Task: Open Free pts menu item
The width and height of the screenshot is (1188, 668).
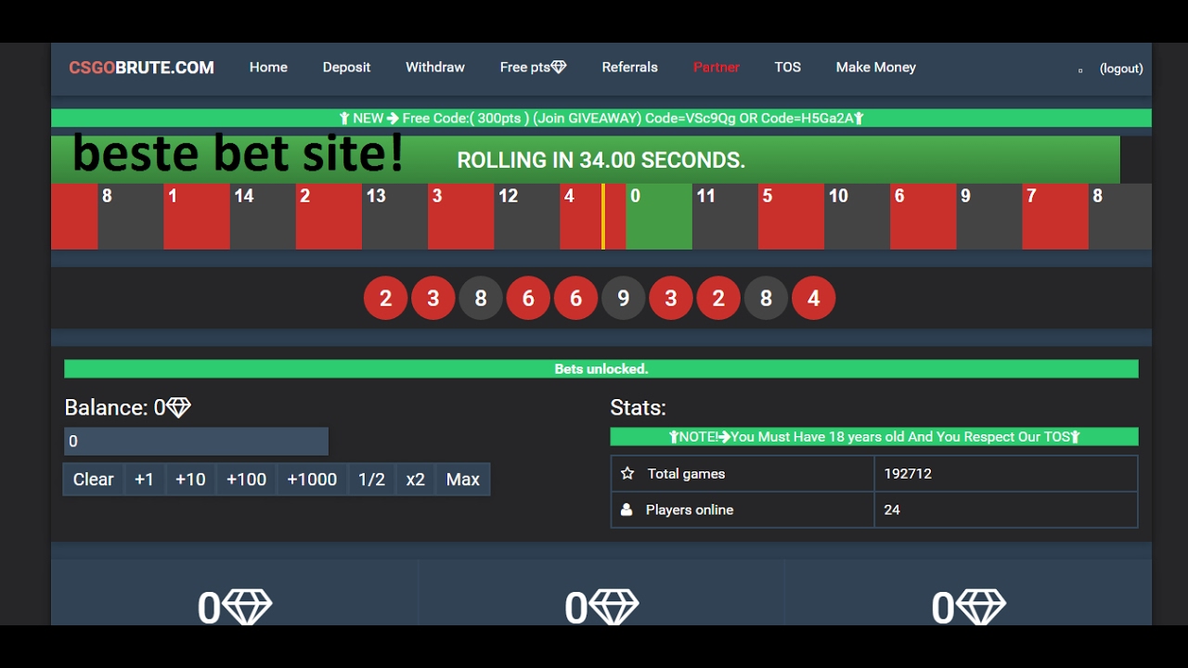Action: (533, 68)
